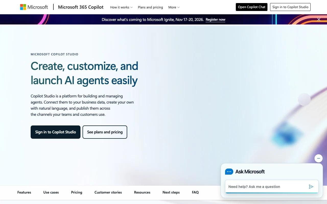Close the Microsoft Ignite banner

(x=319, y=19)
